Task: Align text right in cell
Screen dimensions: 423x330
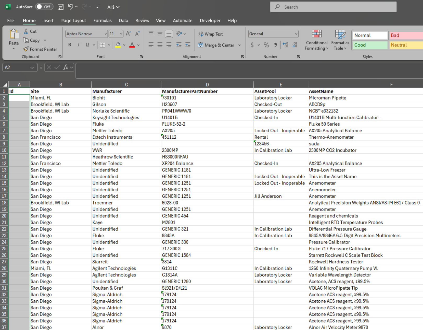Action: 169,45
